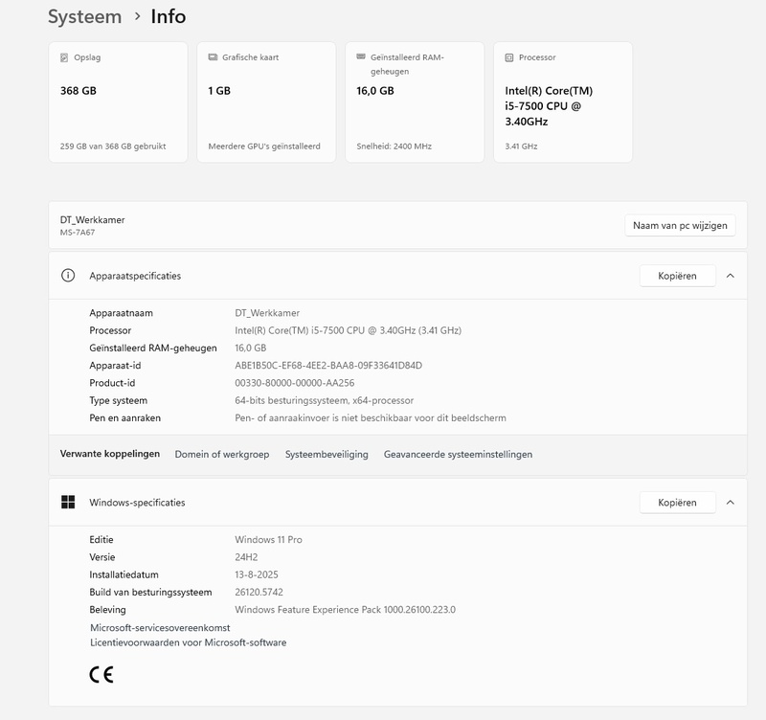This screenshot has height=720, width=766.
Task: Click the storage (Opslag) card icon
Action: 64,57
